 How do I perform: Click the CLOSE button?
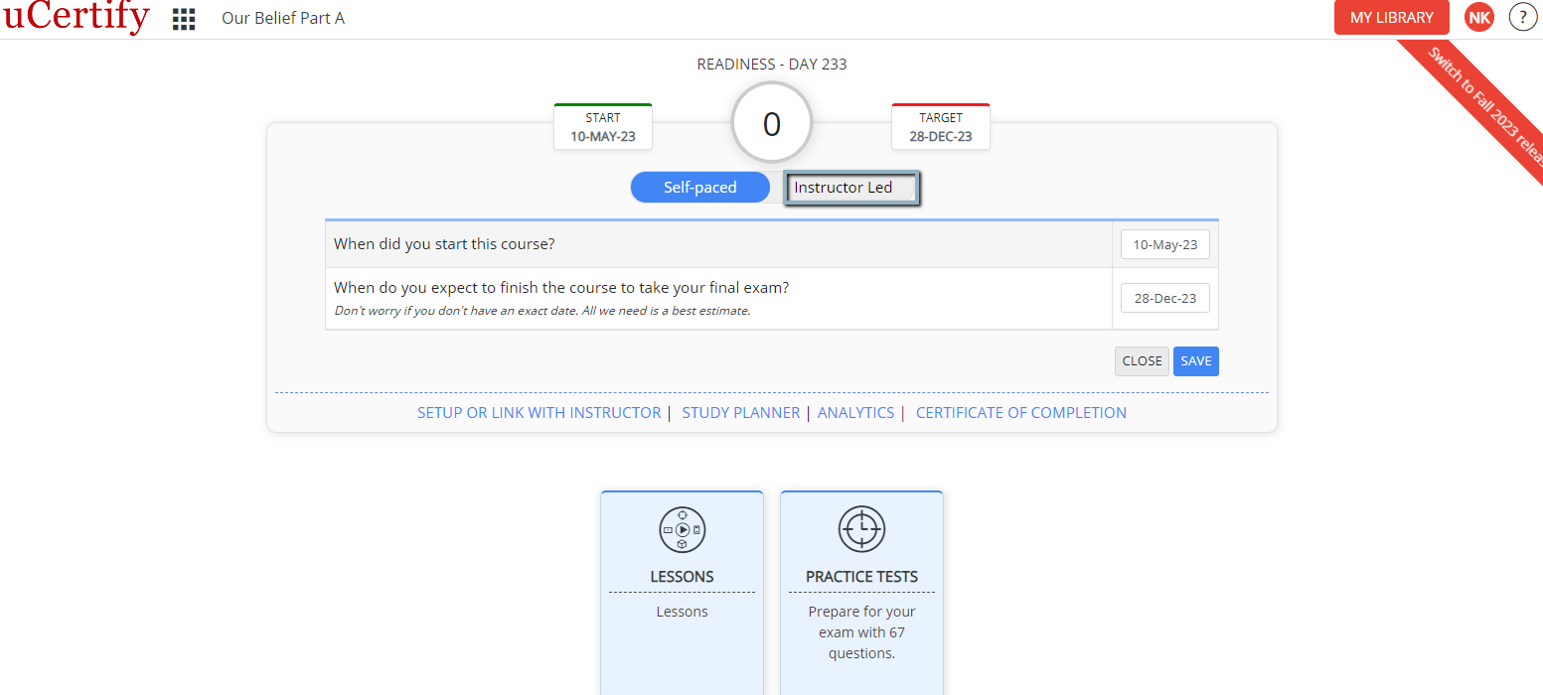pyautogui.click(x=1142, y=361)
